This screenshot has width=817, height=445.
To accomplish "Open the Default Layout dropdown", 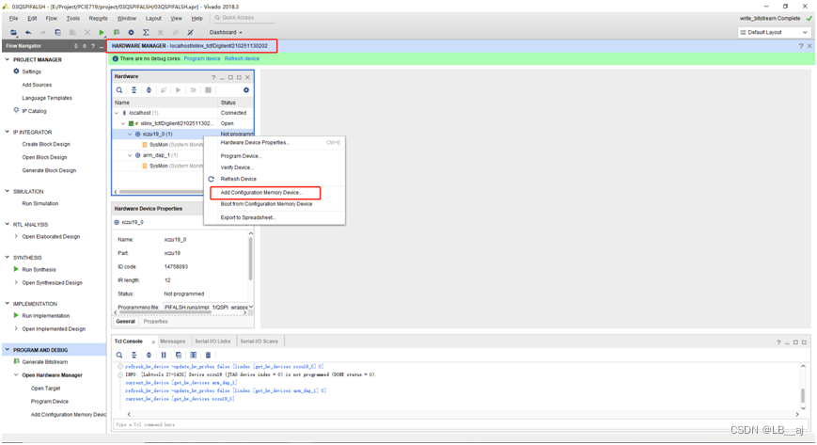I will point(775,32).
